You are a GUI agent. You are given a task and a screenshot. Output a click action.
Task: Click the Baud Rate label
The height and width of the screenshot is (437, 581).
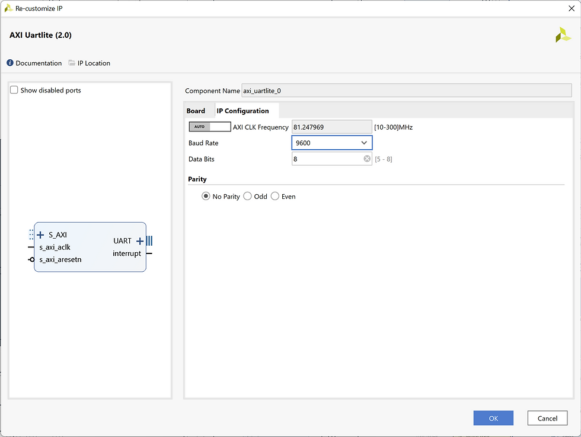[203, 143]
